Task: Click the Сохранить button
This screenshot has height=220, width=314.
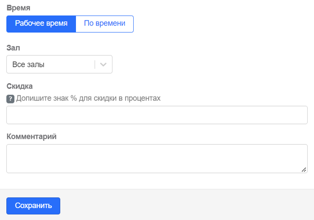Action: point(33,206)
